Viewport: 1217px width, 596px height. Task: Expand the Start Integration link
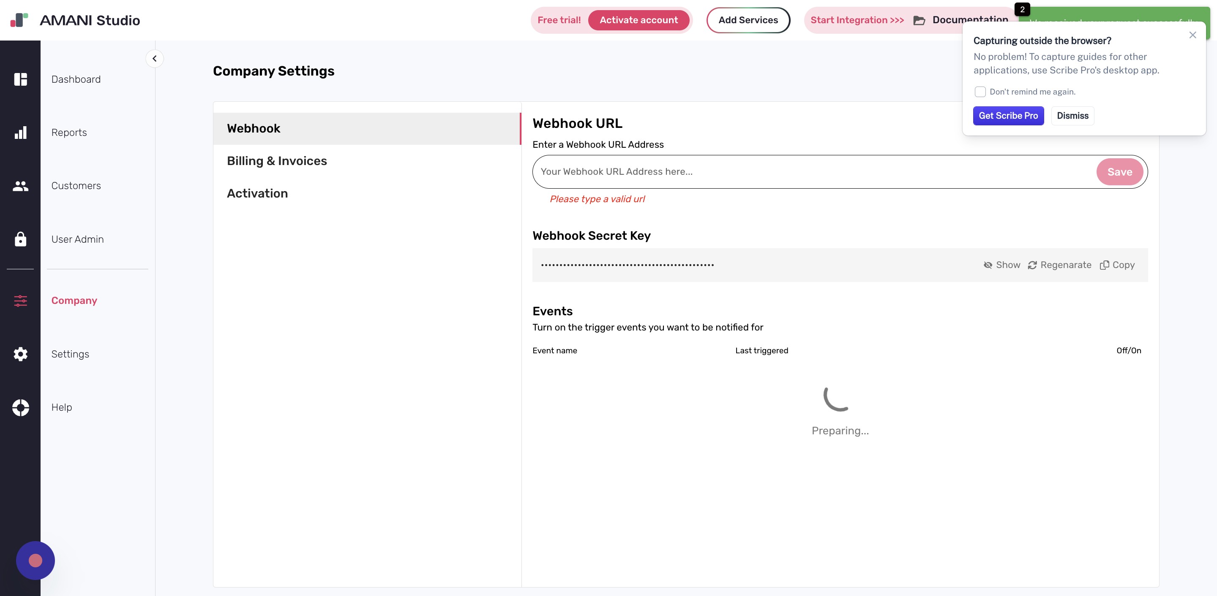856,20
